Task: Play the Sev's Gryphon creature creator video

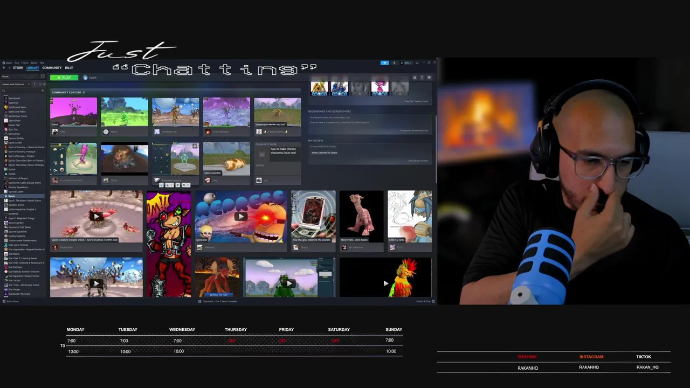Action: [96, 217]
